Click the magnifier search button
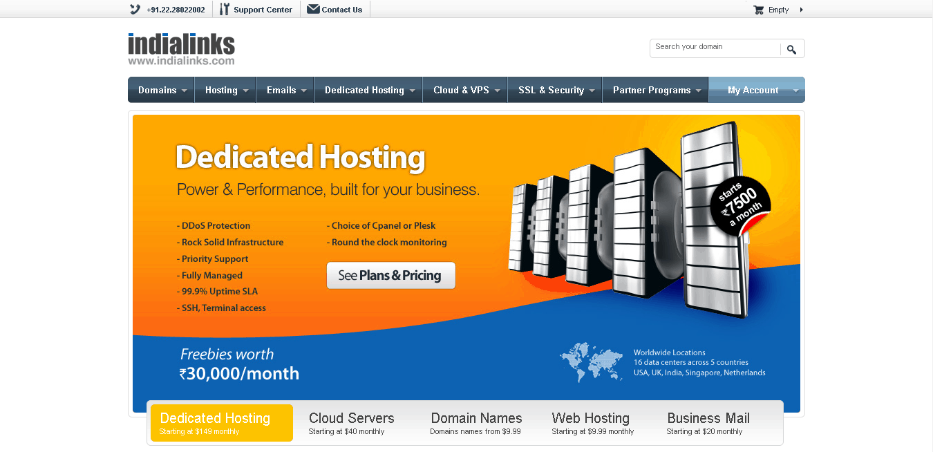Viewport: 933px width, 452px height. [792, 49]
